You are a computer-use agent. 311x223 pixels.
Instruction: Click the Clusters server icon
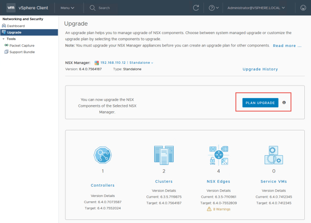click(x=164, y=155)
